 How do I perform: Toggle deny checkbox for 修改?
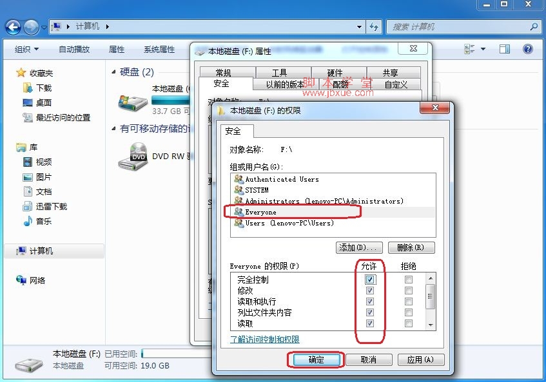409,291
